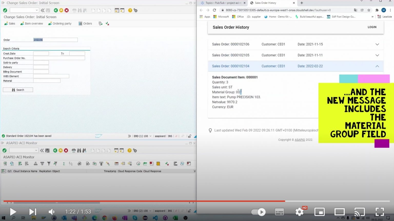Image resolution: width=394 pixels, height=221 pixels.
Task: Collapse Sales Order 0000102104 details
Action: pos(377,66)
